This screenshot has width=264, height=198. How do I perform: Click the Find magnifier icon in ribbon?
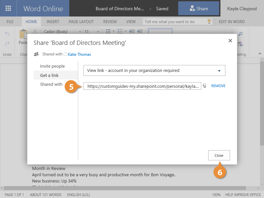(x=241, y=34)
